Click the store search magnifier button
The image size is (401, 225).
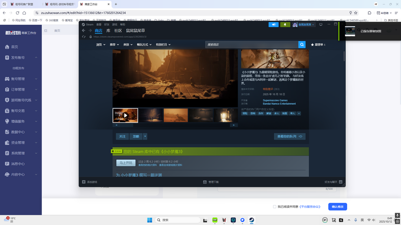(x=302, y=44)
